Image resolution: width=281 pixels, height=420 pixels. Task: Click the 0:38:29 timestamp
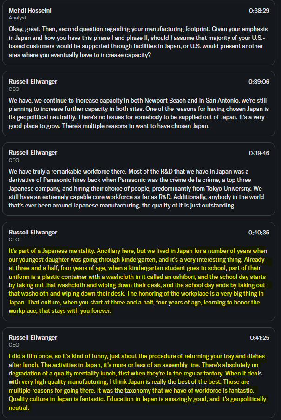coord(259,11)
